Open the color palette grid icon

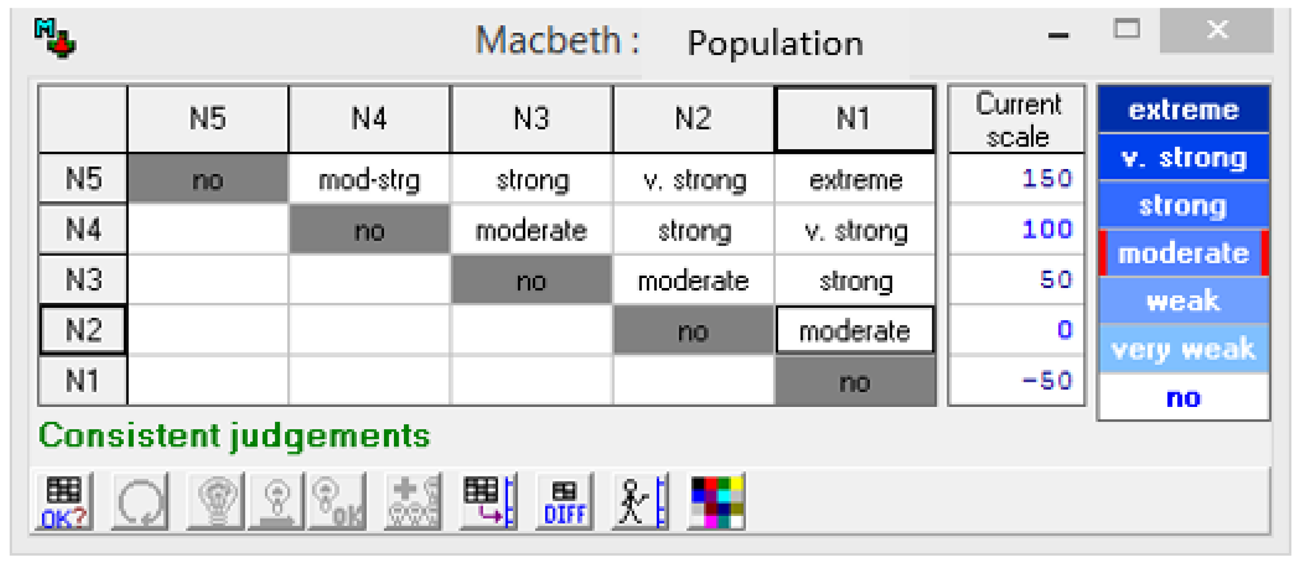(x=716, y=502)
